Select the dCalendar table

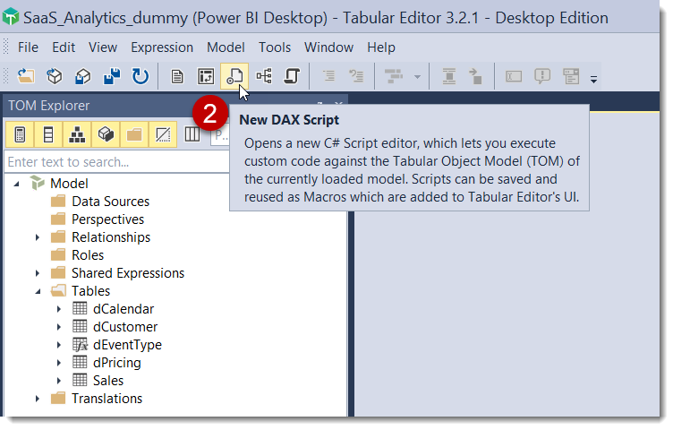coord(124,309)
